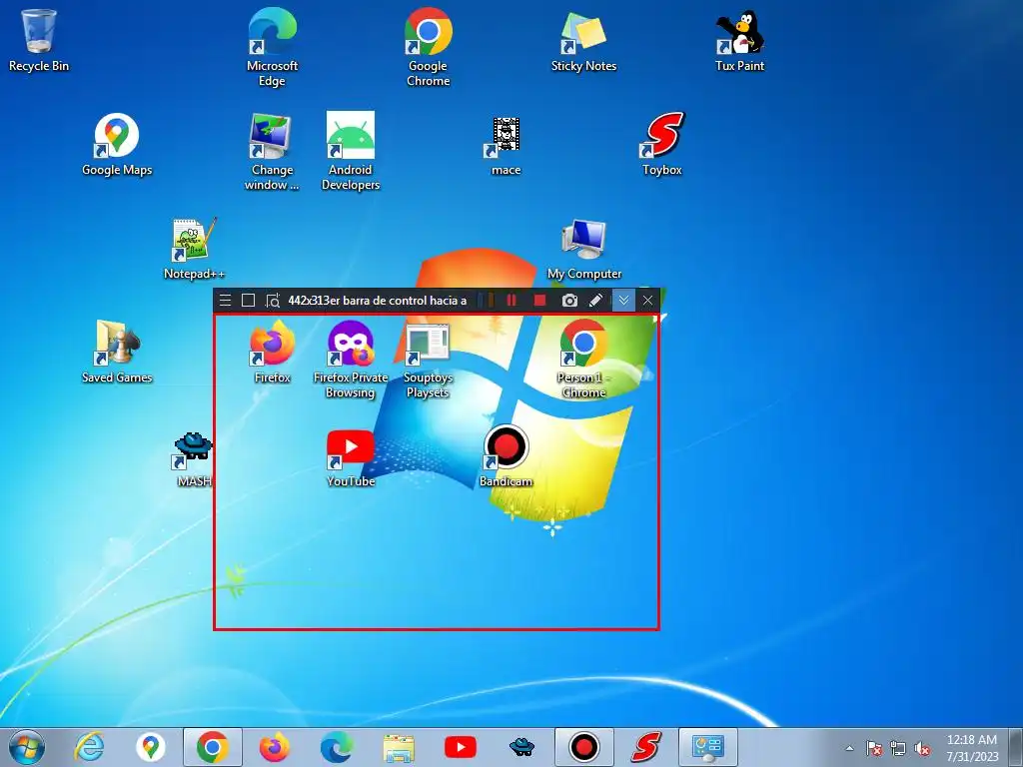This screenshot has height=767, width=1023.
Task: Select the Change window desktop shortcut
Action: click(x=272, y=152)
